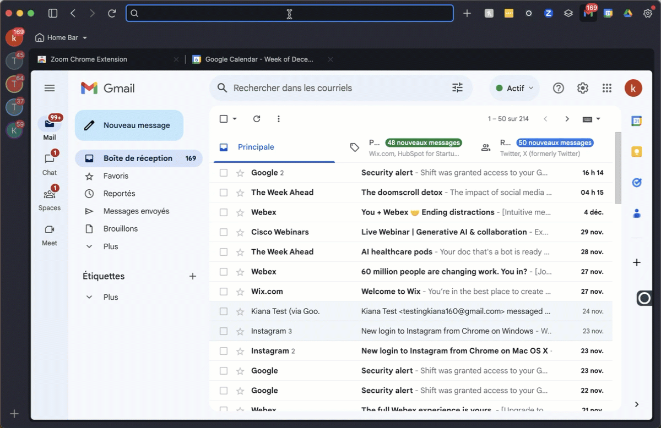Screen dimensions: 661x428
Task: Open the Google apps grid
Action: pos(607,88)
